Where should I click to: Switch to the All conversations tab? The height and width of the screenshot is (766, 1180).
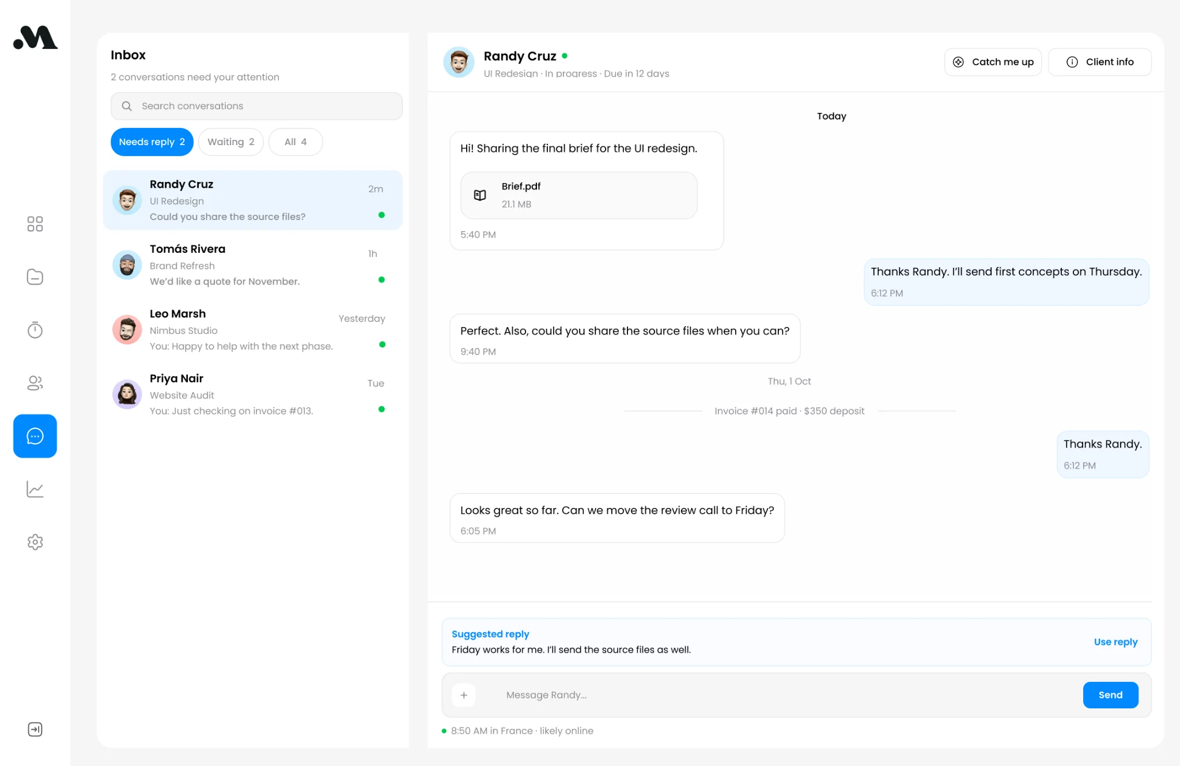pyautogui.click(x=296, y=142)
